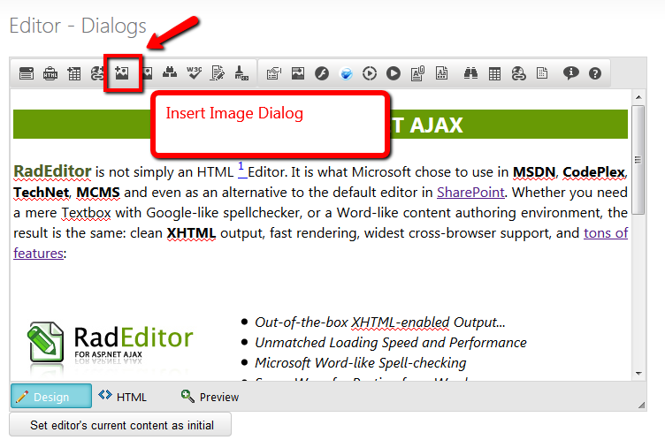This screenshot has width=665, height=440.
Task: Click Set editor's current content as initial
Action: click(120, 425)
